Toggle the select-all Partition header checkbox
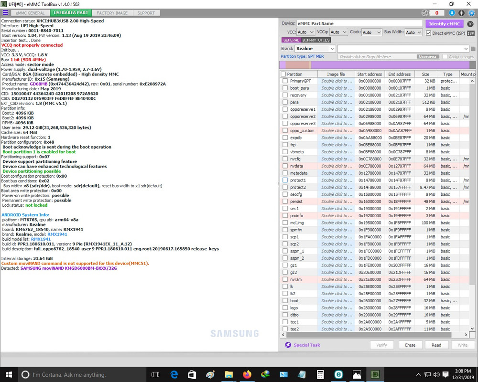The height and width of the screenshot is (382, 478). 283,74
